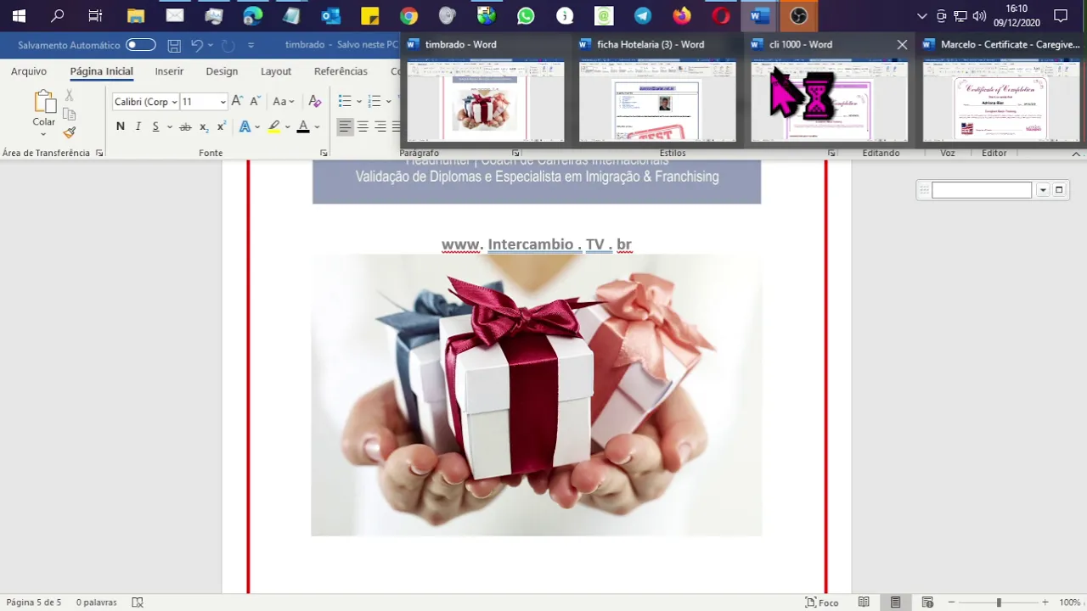Click the Save diskette icon
Viewport: 1087px width, 611px height.
(174, 45)
